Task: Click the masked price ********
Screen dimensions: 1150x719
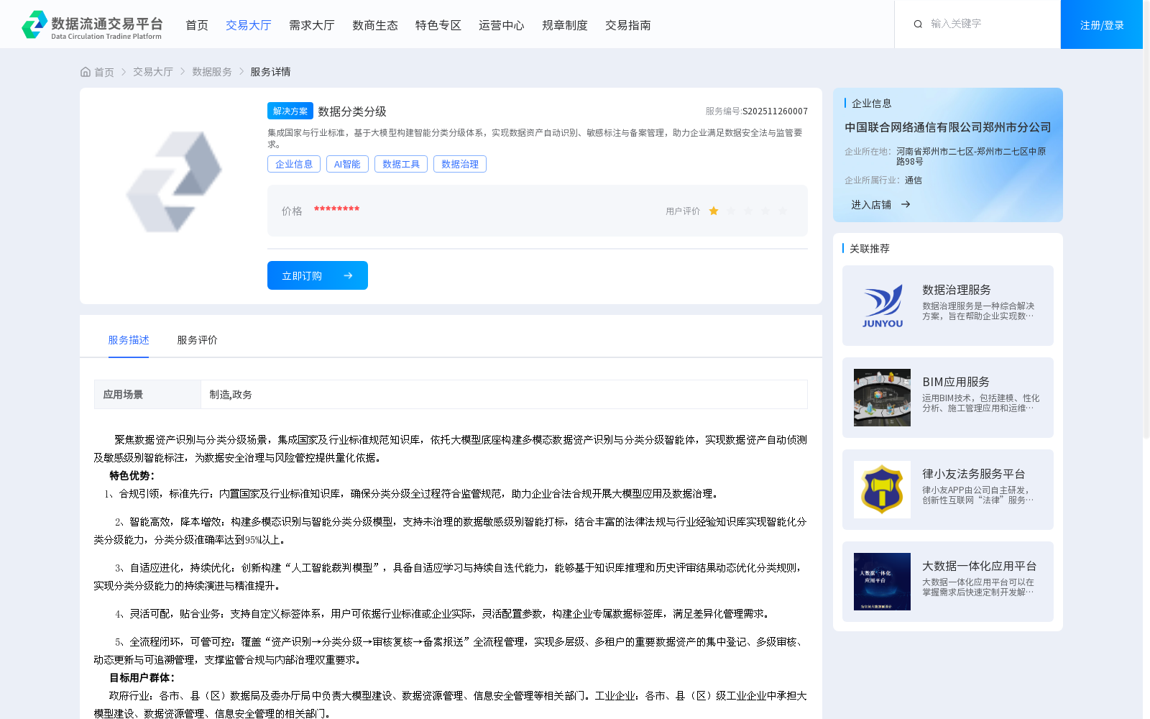Action: [336, 209]
